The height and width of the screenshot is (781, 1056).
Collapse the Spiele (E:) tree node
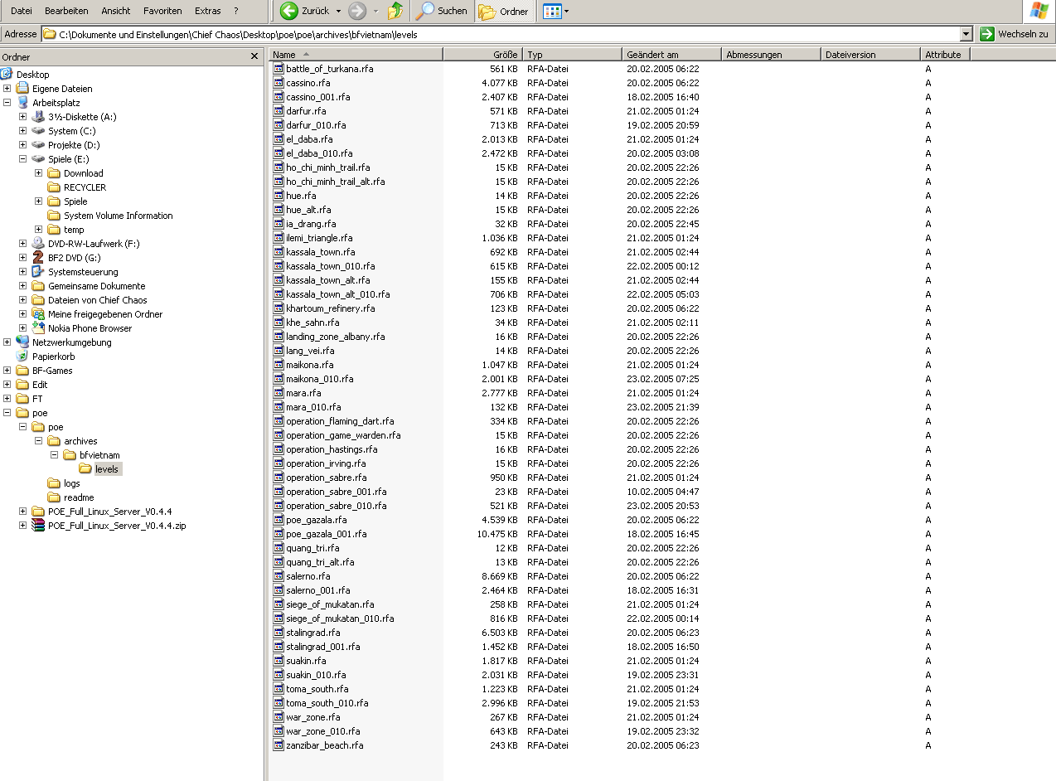tap(23, 159)
